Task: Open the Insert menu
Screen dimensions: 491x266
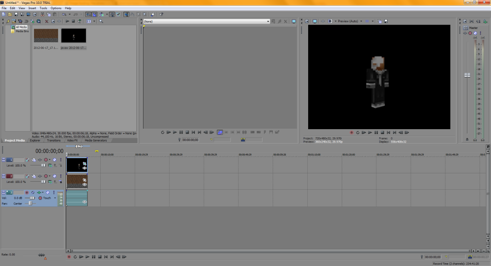Action: 32,8
